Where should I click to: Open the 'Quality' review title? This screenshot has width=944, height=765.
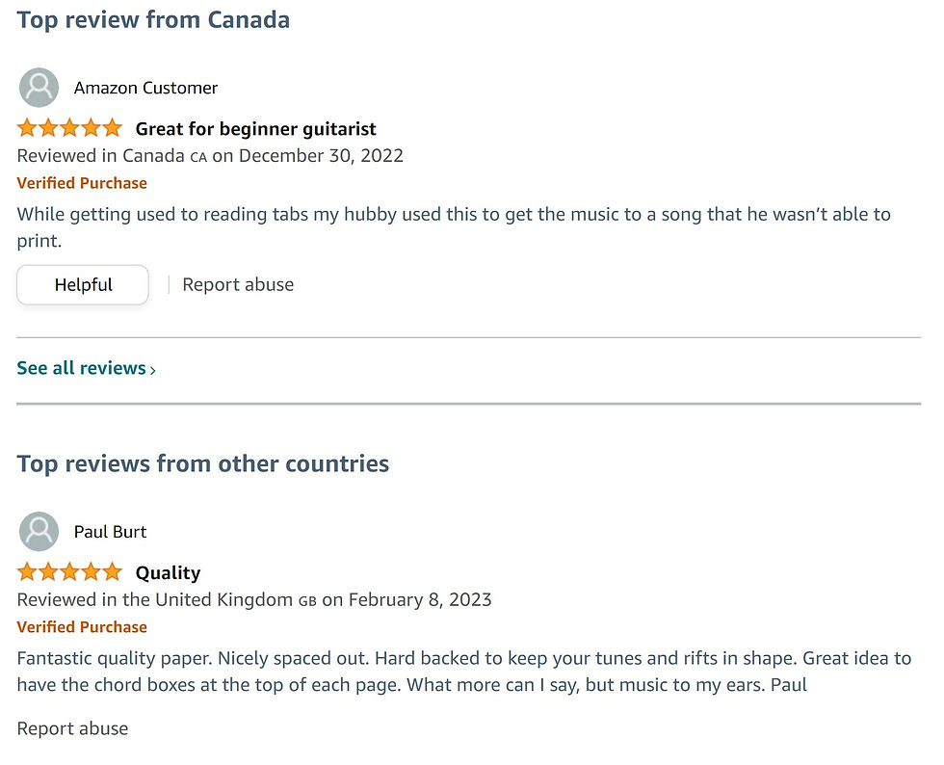click(x=168, y=573)
